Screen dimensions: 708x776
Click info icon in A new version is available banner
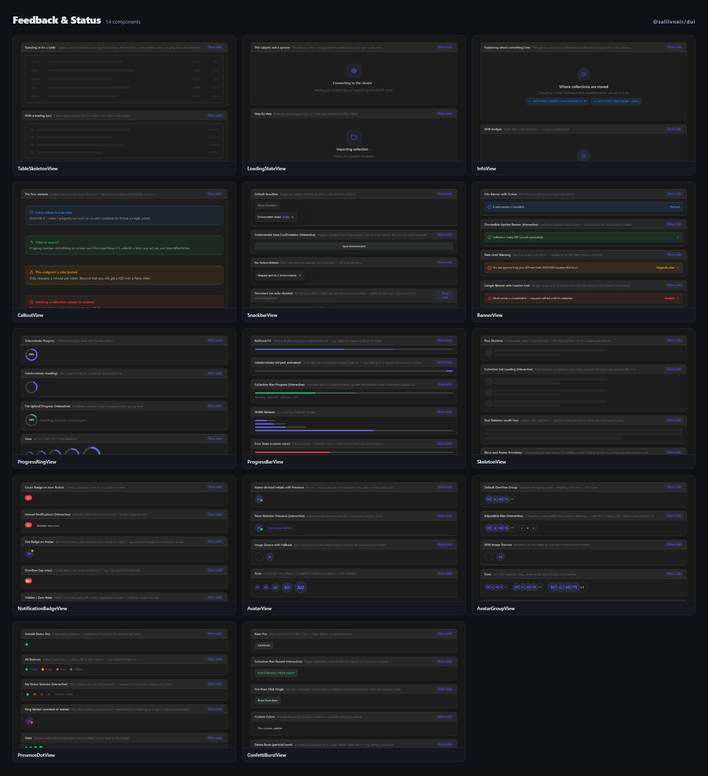(489, 207)
